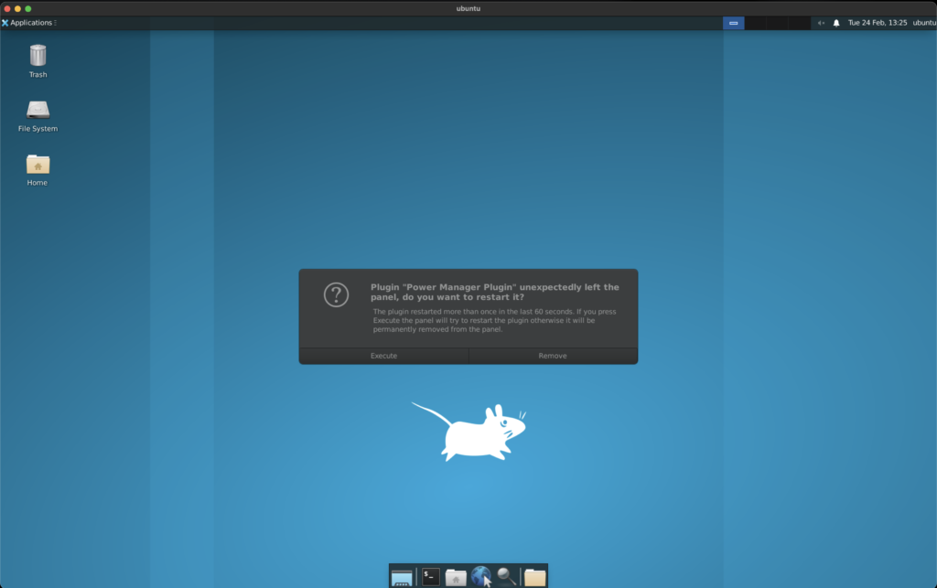Click the question mark dialog icon
The width and height of the screenshot is (937, 588).
[336, 294]
